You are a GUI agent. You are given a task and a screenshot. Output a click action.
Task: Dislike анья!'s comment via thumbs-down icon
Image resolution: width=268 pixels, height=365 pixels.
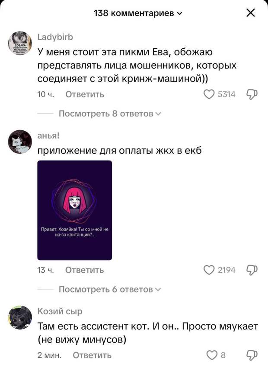[252, 270]
